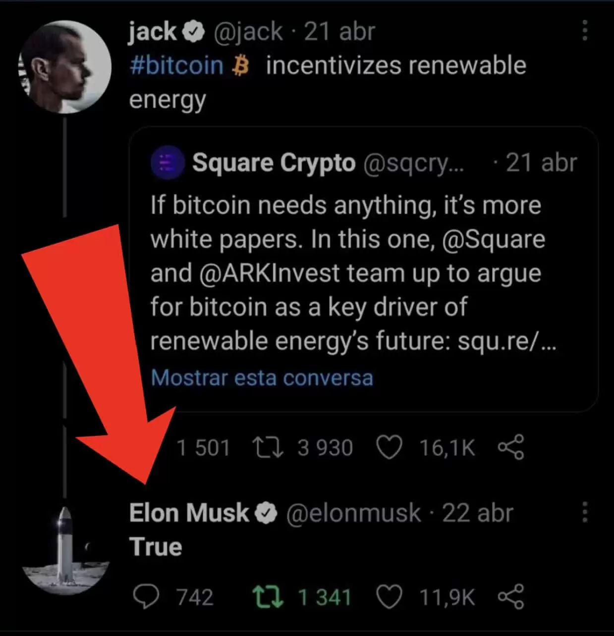The image size is (614, 636).
Task: Click the Square Crypto avatar icon
Action: pos(167,163)
